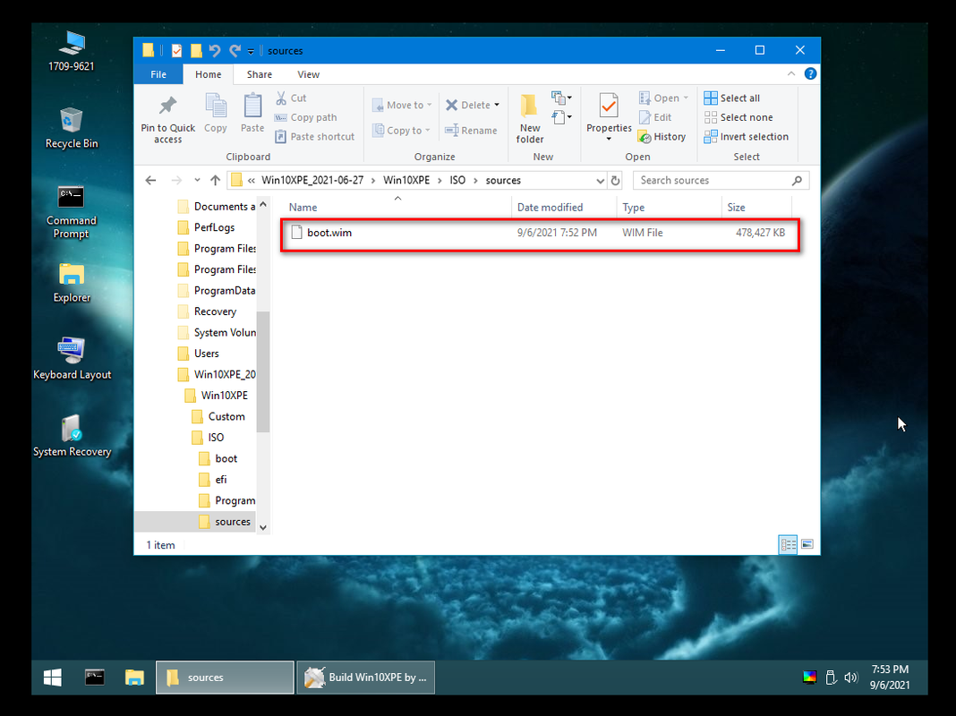Switch to Details view layout
The width and height of the screenshot is (956, 716).
(788, 544)
